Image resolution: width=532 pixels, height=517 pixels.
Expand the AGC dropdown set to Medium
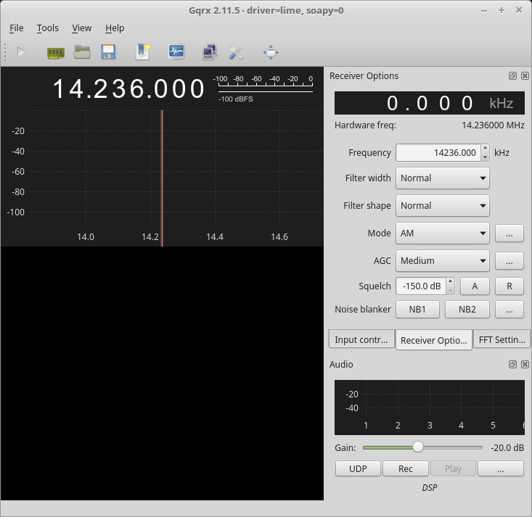(442, 261)
